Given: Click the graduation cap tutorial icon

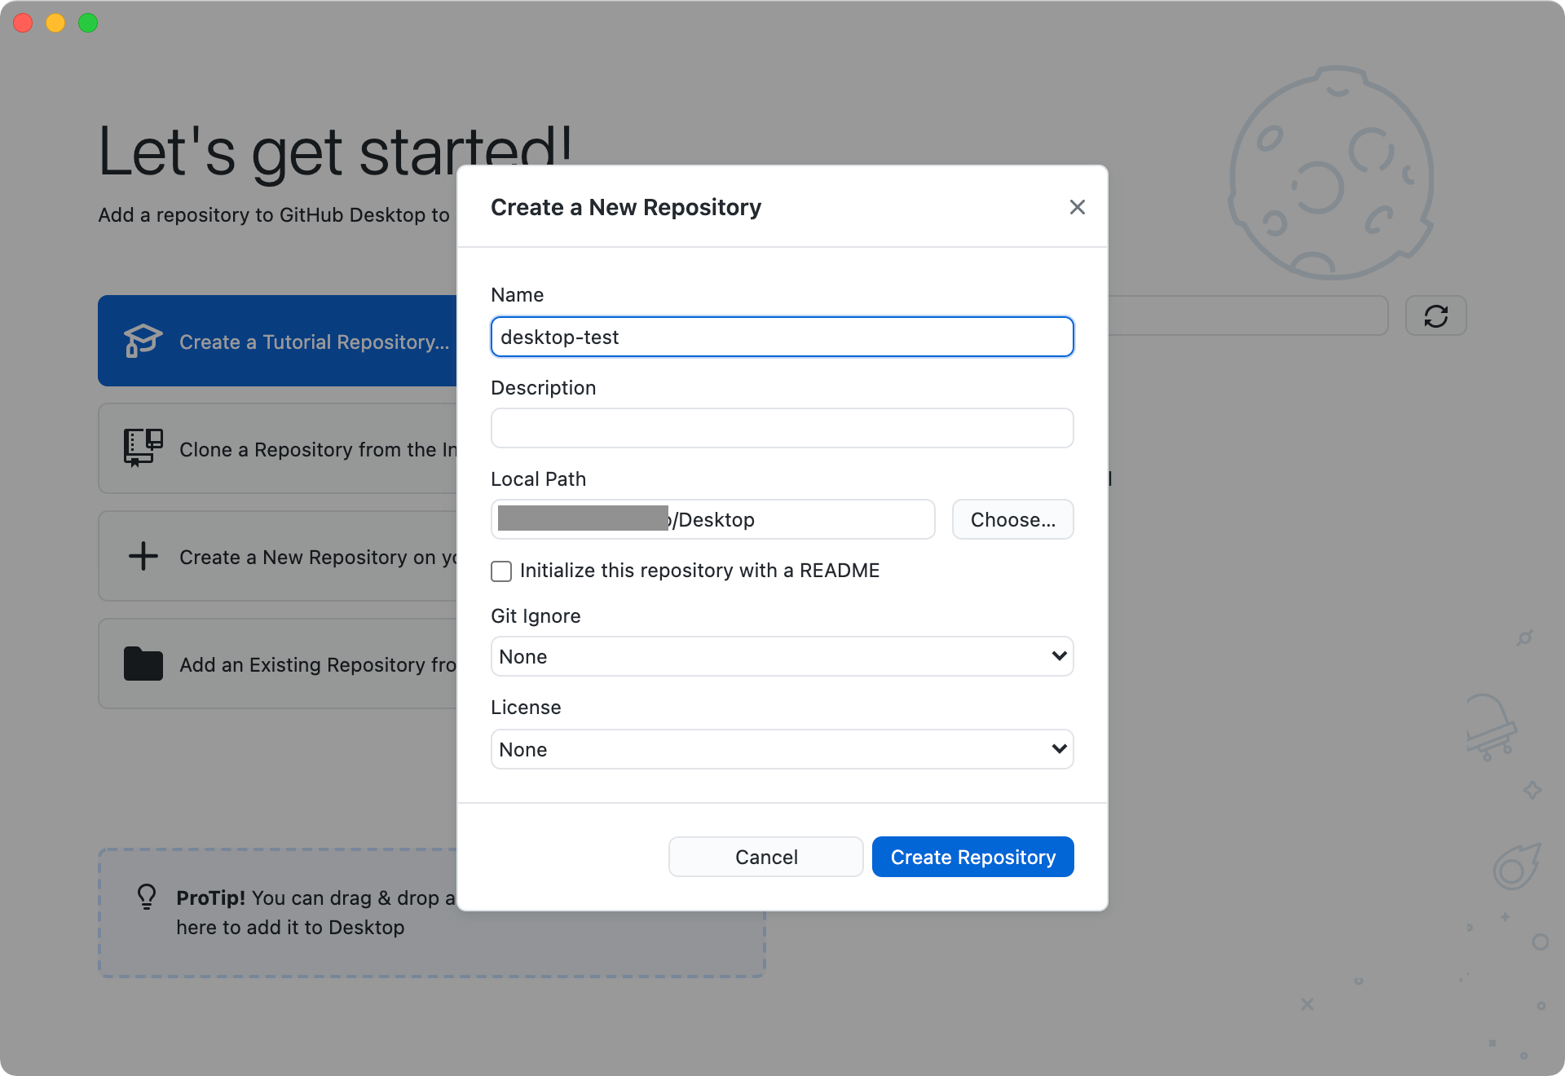Looking at the screenshot, I should click(x=143, y=341).
